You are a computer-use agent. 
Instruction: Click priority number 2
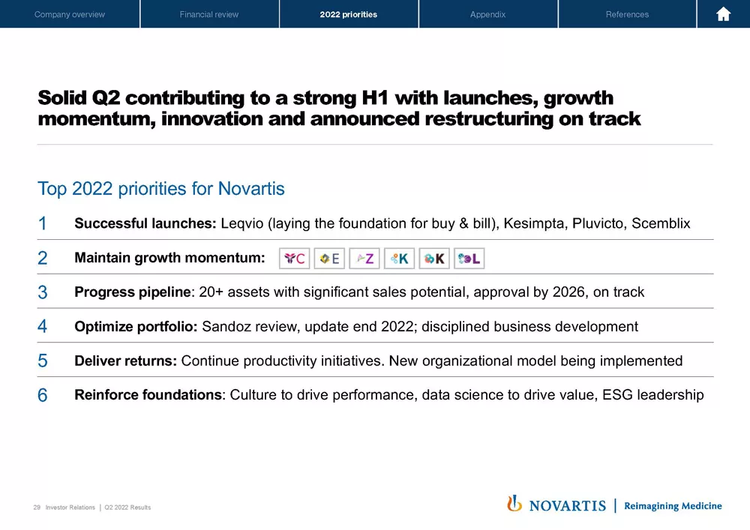[43, 258]
